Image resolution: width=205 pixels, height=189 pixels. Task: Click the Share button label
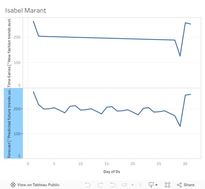pyautogui.click(x=189, y=185)
